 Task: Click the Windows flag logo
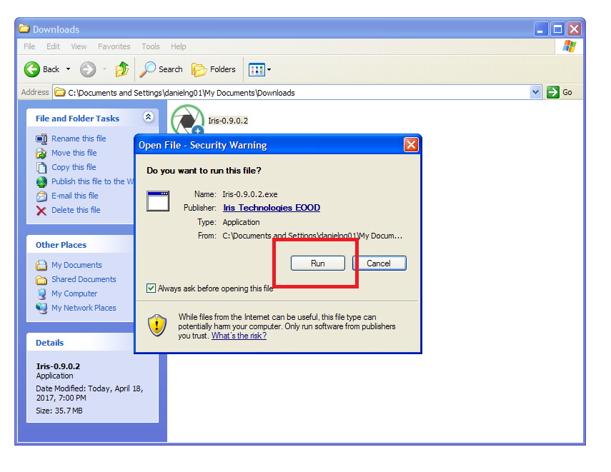point(570,46)
